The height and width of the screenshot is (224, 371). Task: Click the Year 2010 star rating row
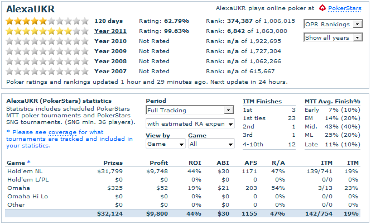pyautogui.click(x=47, y=41)
